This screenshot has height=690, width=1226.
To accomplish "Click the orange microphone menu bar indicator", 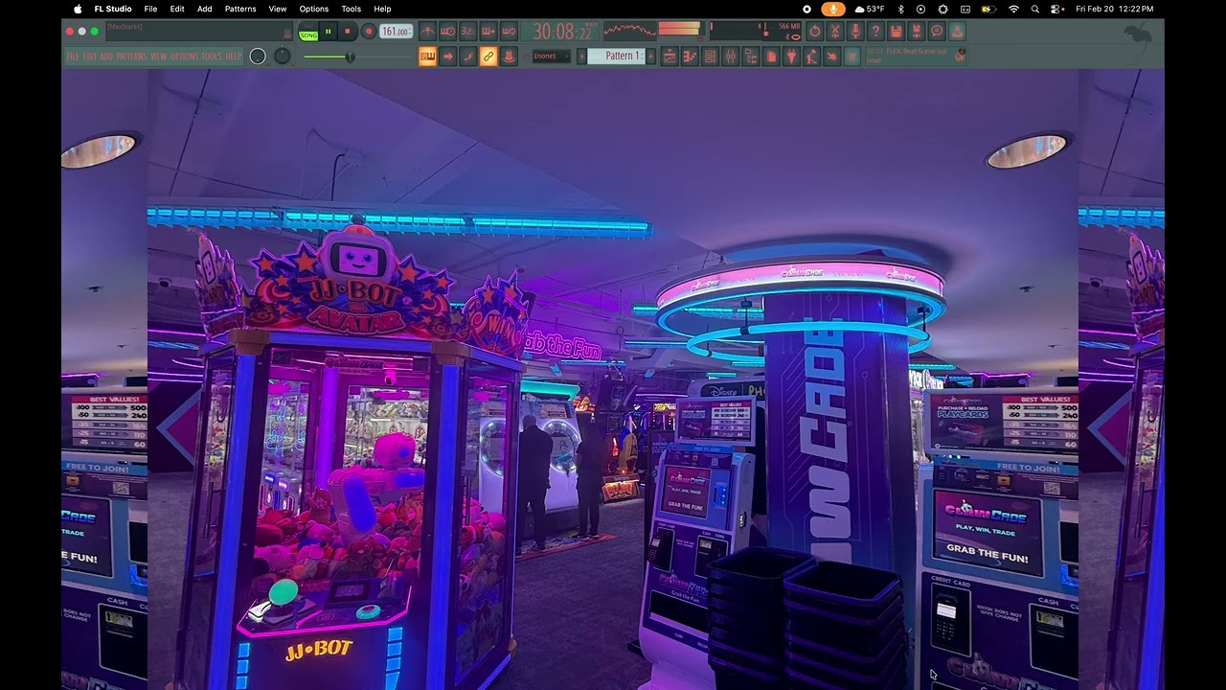I will [833, 9].
